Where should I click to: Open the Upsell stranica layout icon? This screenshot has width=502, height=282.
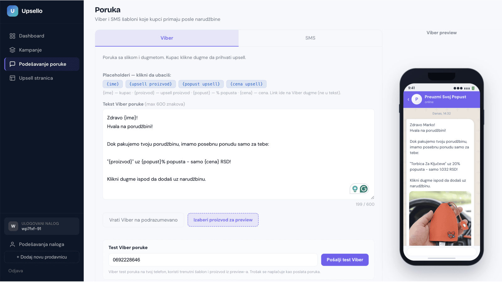(13, 78)
